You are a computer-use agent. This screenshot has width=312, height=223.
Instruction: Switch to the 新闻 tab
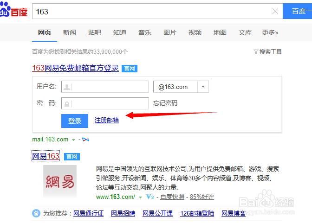[x=70, y=32]
